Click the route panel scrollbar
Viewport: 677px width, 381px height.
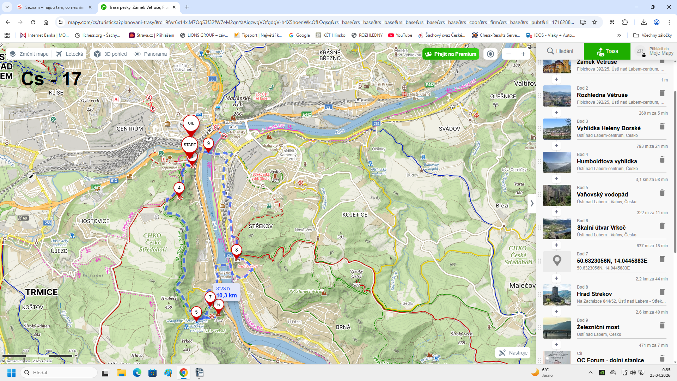(675, 172)
